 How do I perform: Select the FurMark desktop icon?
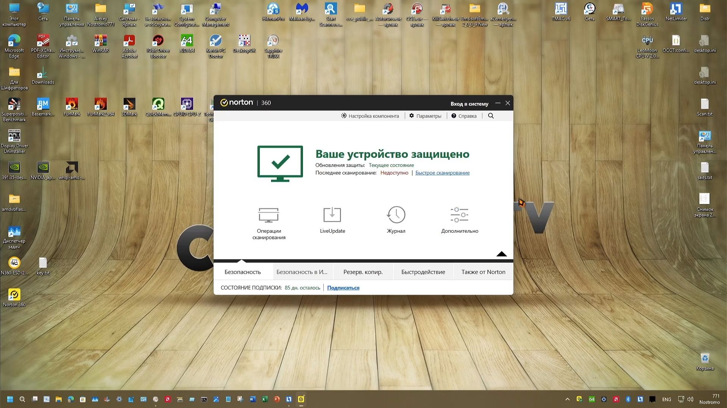click(72, 107)
